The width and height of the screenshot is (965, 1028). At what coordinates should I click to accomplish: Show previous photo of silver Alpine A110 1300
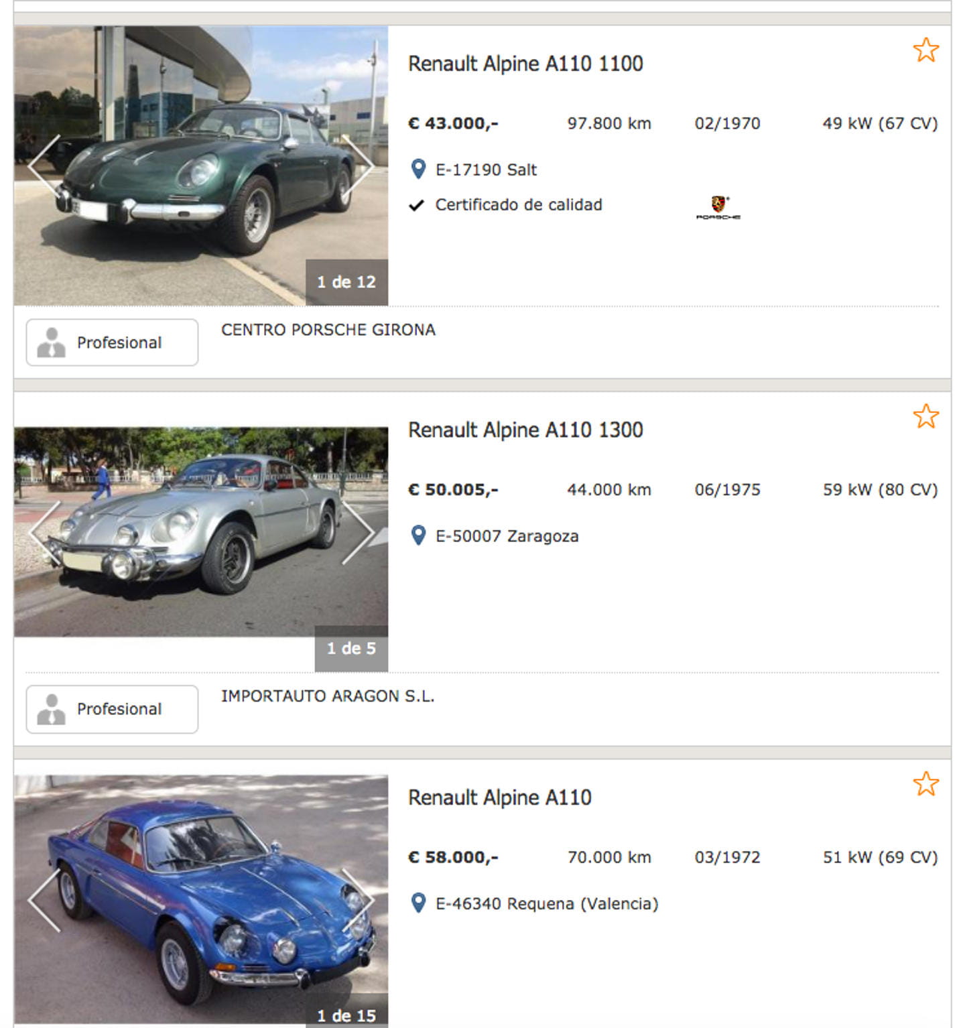point(44,532)
